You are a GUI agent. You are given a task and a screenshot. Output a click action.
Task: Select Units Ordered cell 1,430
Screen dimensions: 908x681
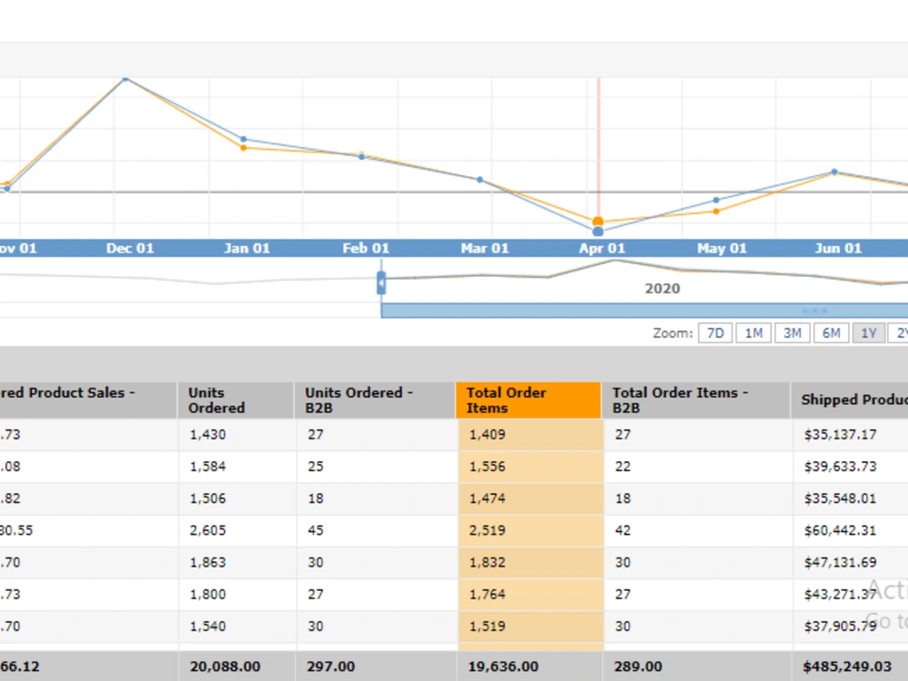click(237, 434)
